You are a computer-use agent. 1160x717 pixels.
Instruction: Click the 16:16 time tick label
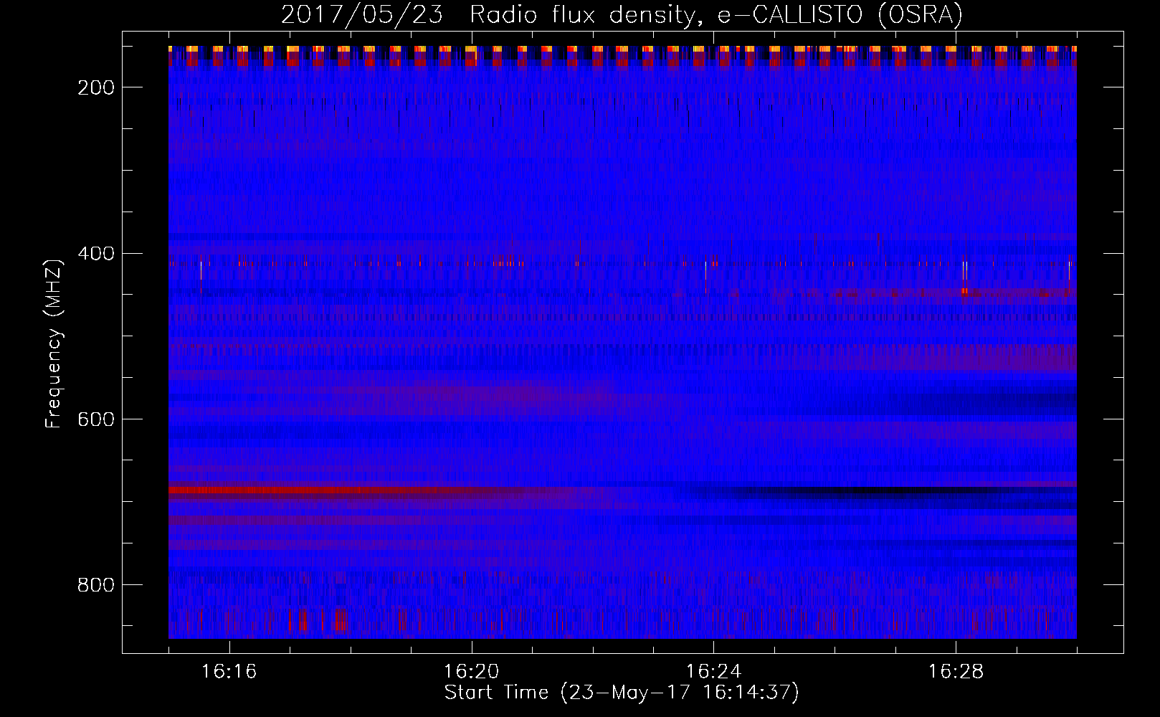[229, 672]
